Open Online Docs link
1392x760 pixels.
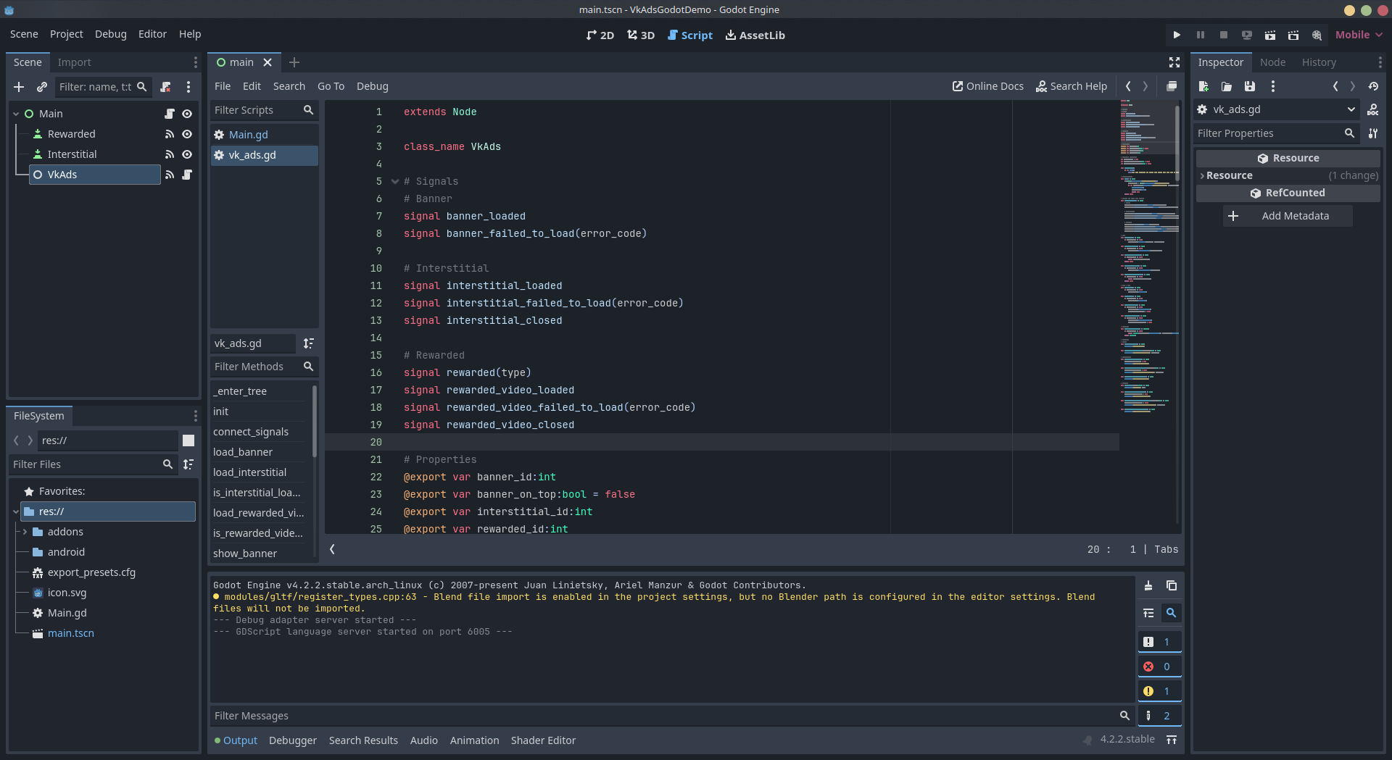pyautogui.click(x=988, y=86)
